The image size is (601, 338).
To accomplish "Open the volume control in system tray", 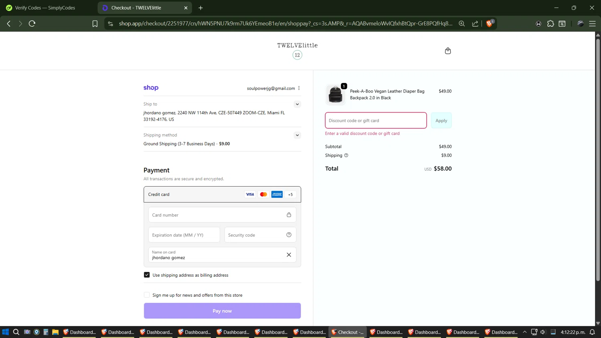I will coord(543,332).
